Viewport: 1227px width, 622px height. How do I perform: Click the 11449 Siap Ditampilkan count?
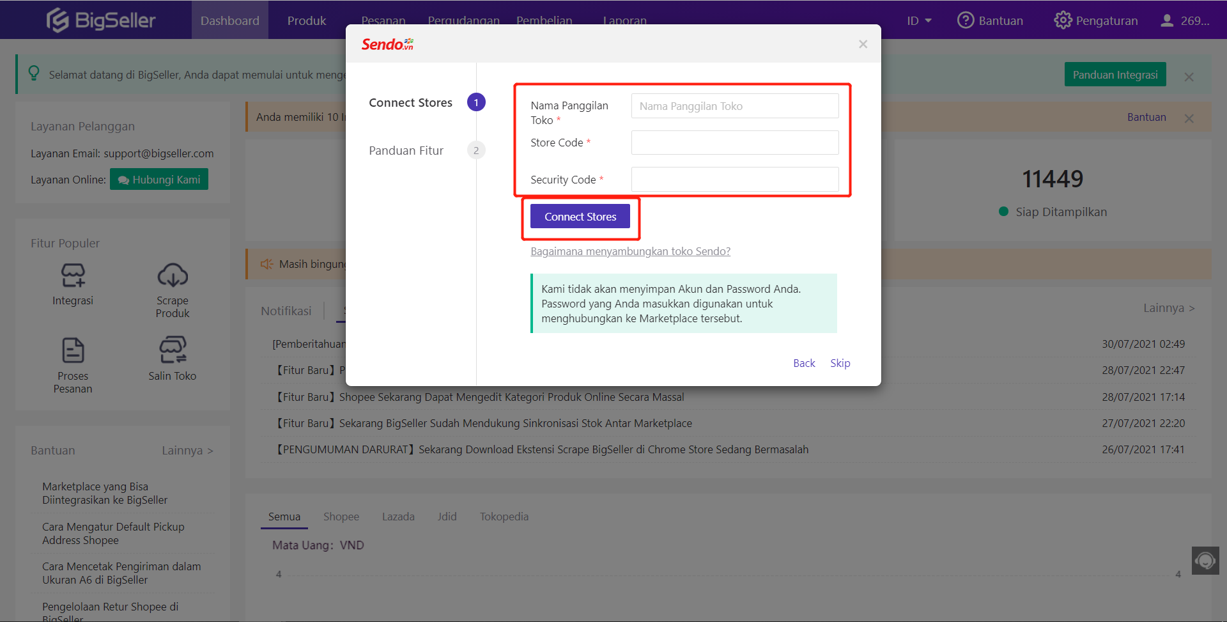(1053, 179)
